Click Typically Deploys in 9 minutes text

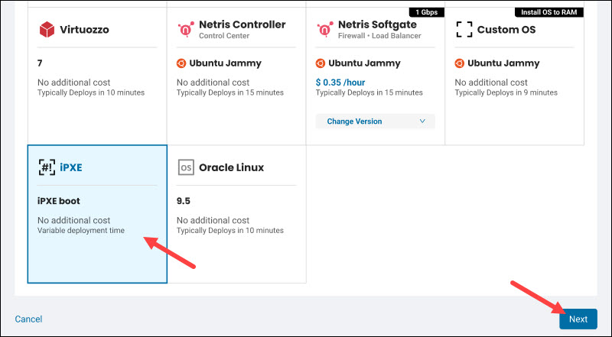point(506,92)
